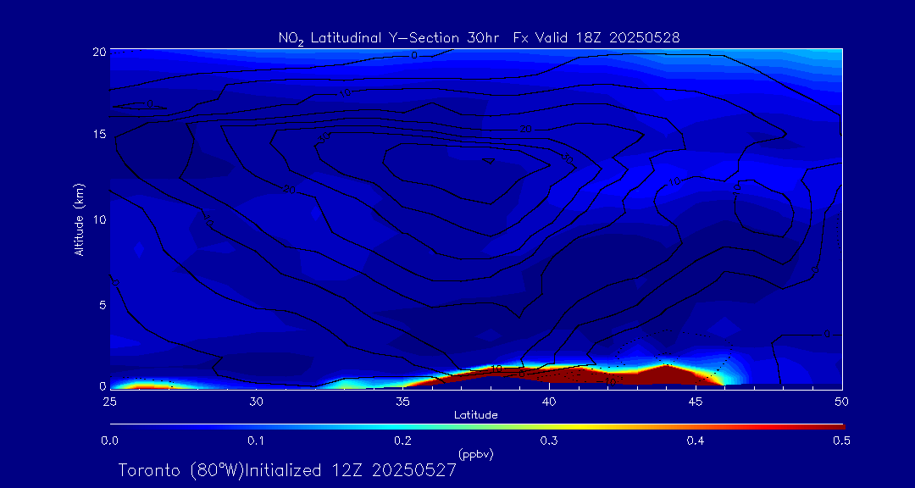Select color bar label "0.0"

pyautogui.click(x=109, y=441)
